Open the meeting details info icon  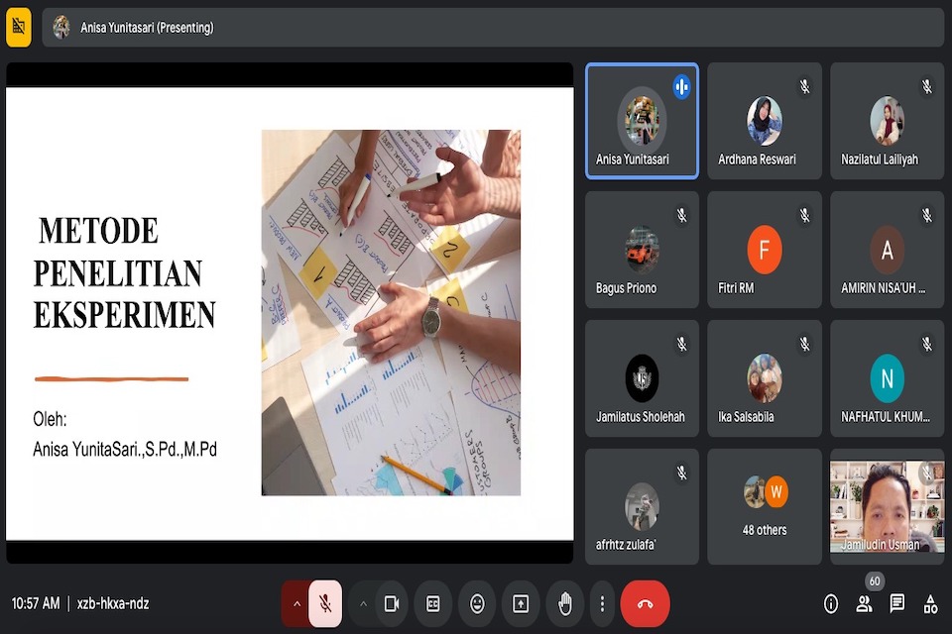831,604
